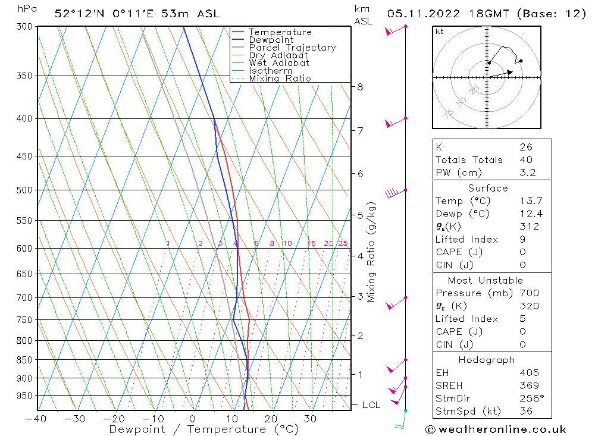Screen dimensions: 595x436
Task: Click the surface Lifted Index value 9
Action: pos(522,240)
